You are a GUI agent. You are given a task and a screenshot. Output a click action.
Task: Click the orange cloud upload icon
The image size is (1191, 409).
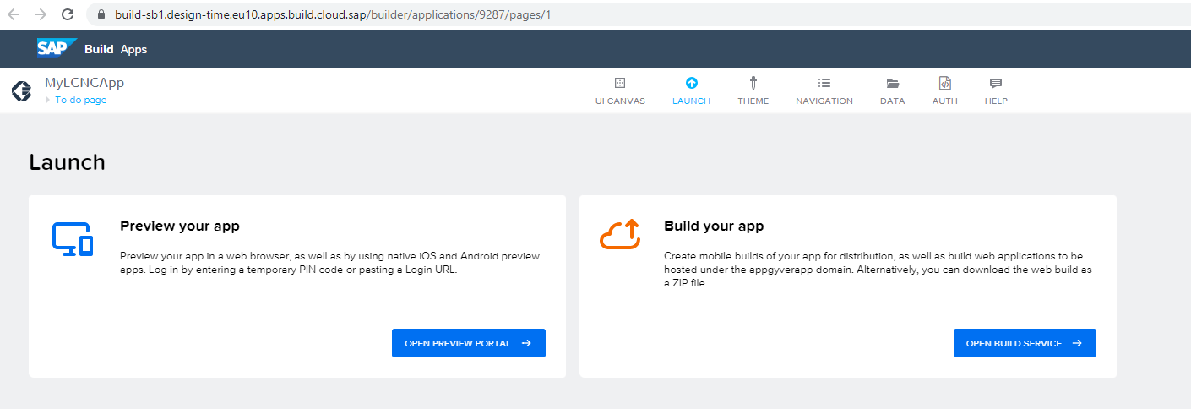click(619, 234)
